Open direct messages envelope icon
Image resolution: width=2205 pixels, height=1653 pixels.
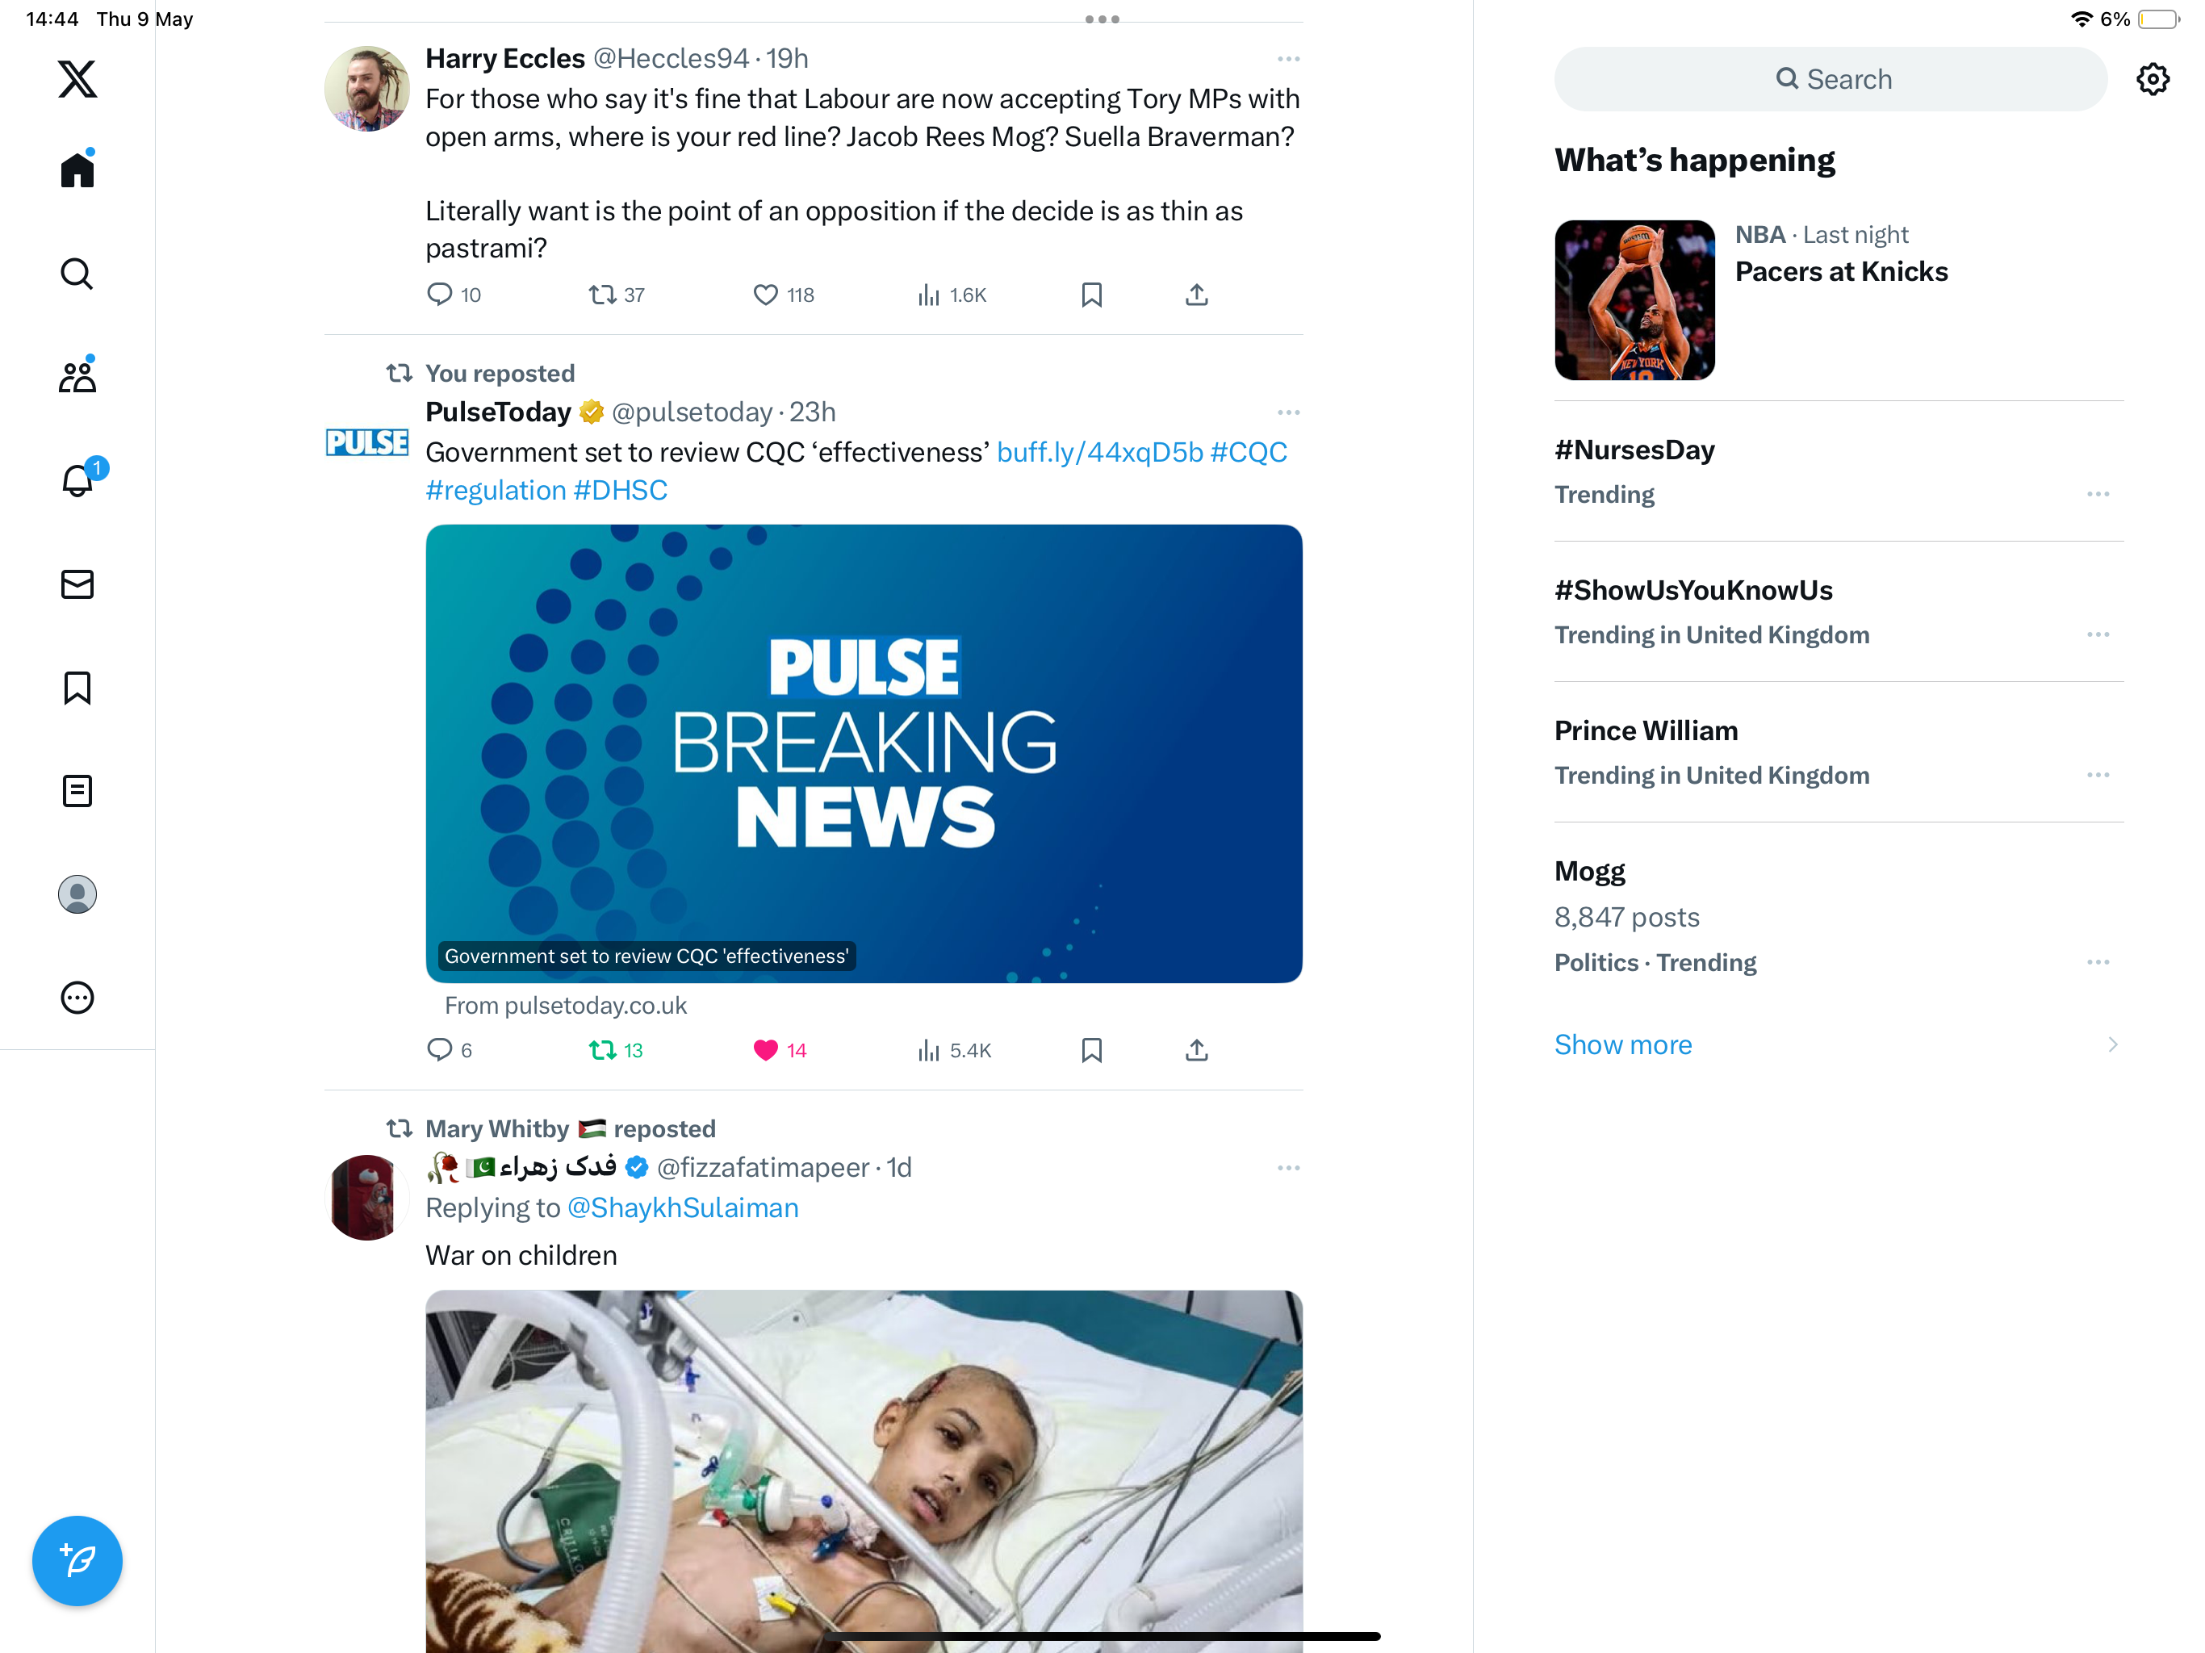coord(77,584)
